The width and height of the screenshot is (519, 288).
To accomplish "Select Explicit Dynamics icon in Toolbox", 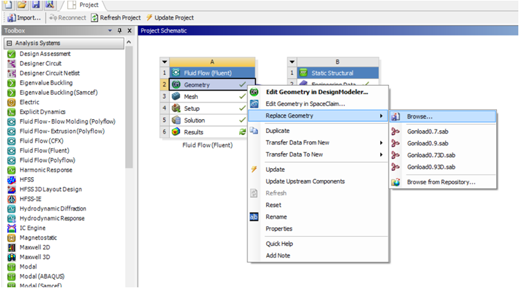I will click(x=12, y=111).
